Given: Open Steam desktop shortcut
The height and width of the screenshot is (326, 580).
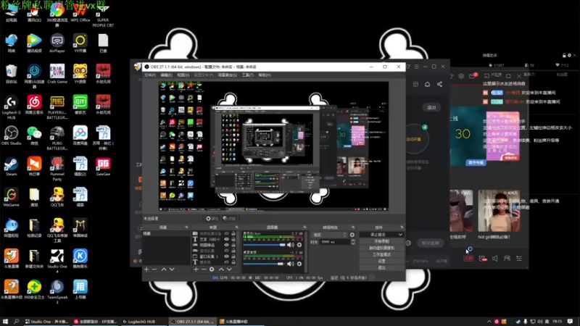Looking at the screenshot, I should tap(12, 167).
